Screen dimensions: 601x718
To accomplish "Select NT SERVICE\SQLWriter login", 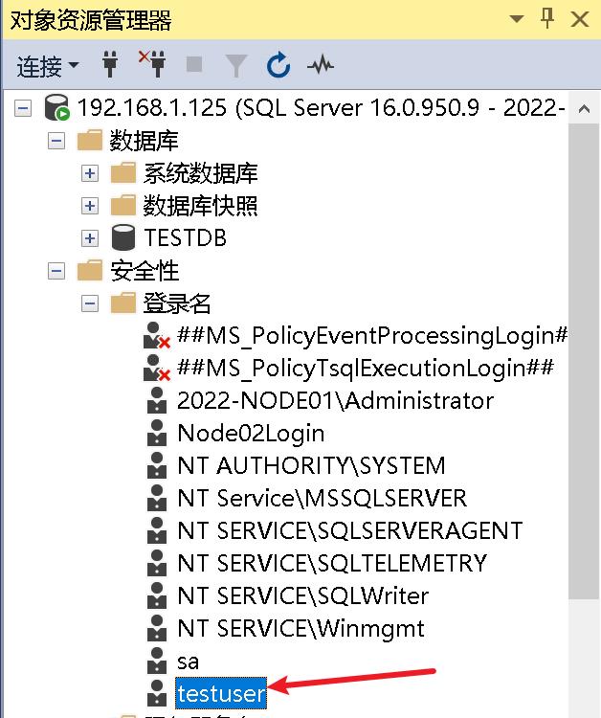I will pyautogui.click(x=302, y=595).
